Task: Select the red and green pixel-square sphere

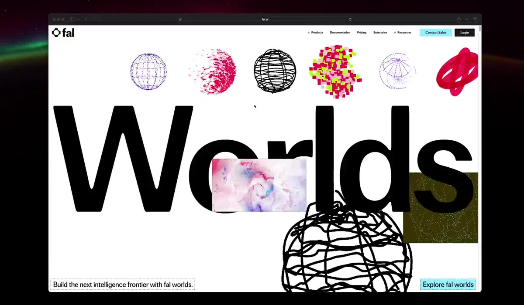Action: pos(335,71)
